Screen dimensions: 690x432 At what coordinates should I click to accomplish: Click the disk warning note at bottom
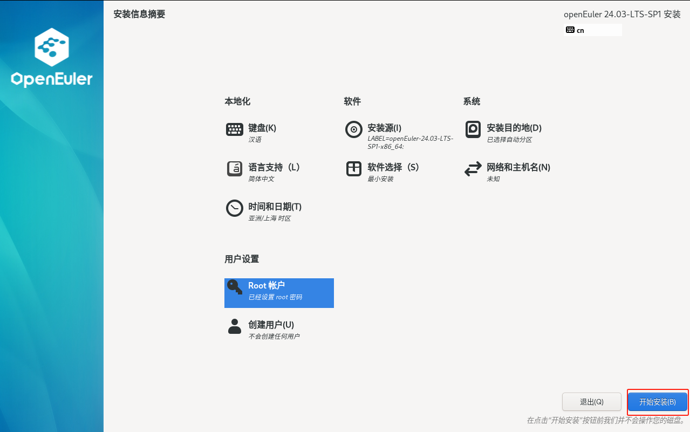point(606,420)
